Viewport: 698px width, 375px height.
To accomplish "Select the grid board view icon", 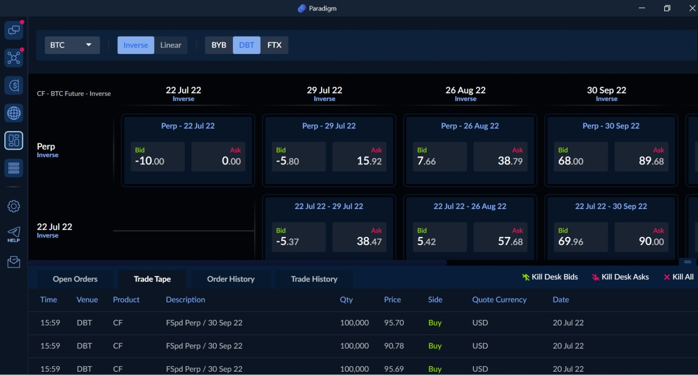I will [x=14, y=140].
